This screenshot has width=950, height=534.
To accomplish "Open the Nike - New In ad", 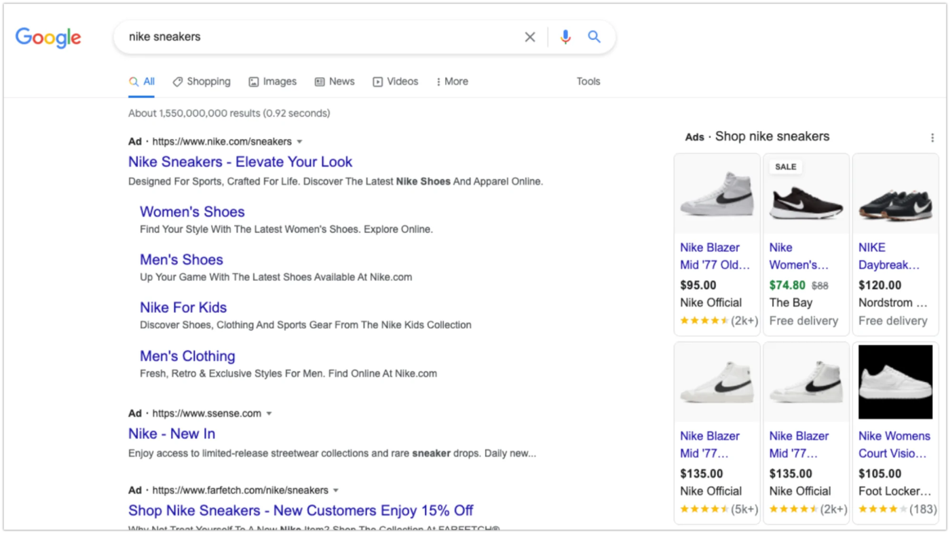I will point(172,434).
